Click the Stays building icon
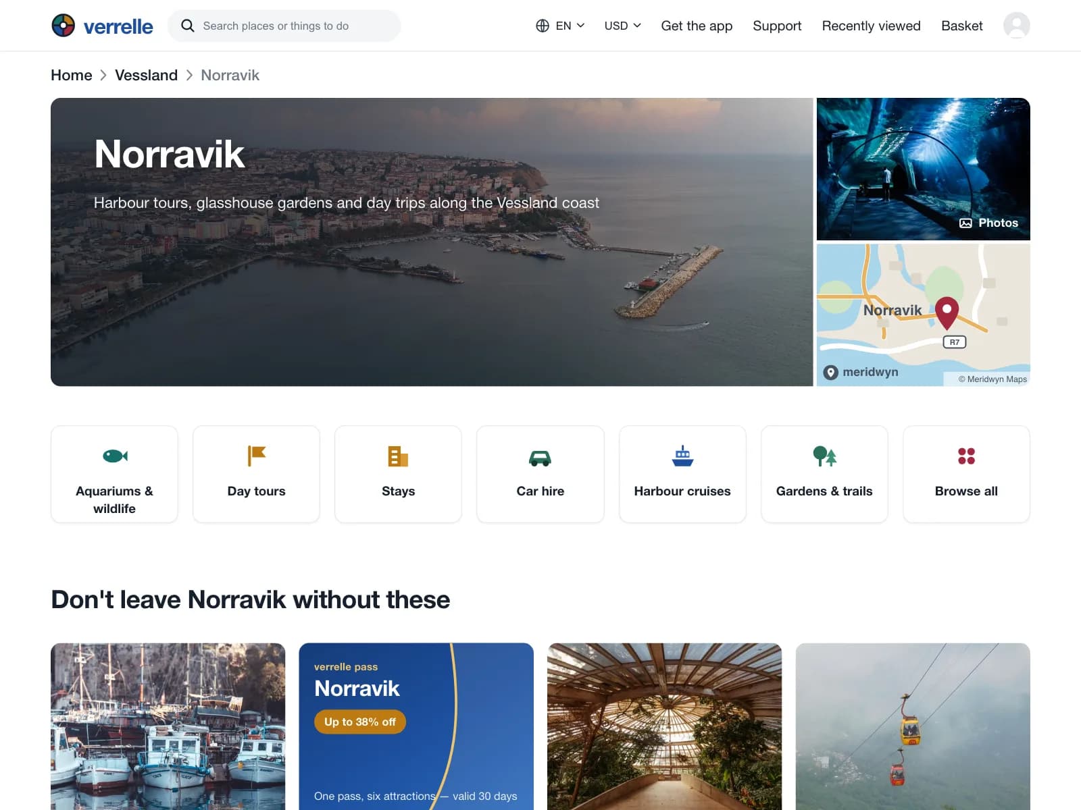This screenshot has width=1081, height=810. tap(399, 456)
